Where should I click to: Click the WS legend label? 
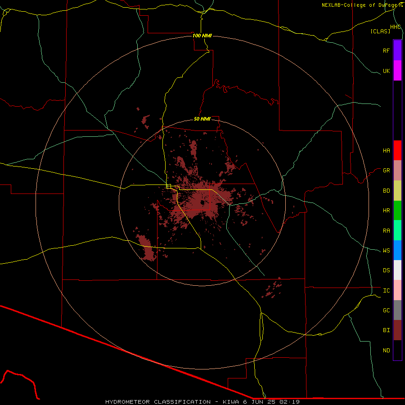(x=386, y=250)
